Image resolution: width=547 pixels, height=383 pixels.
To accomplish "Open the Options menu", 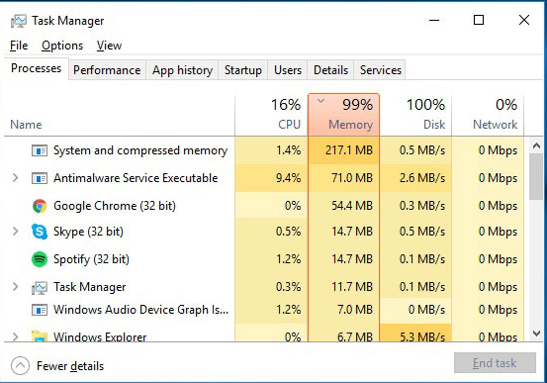I will [62, 46].
